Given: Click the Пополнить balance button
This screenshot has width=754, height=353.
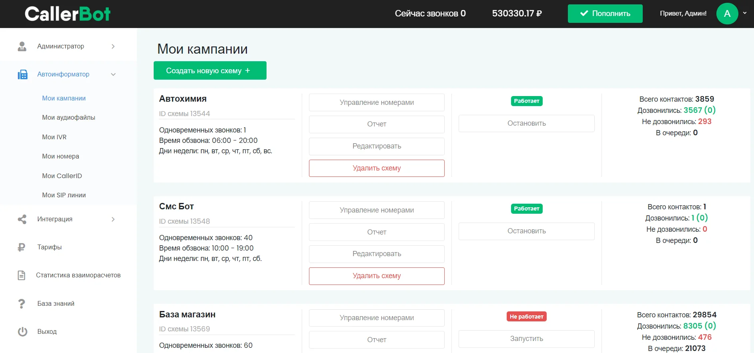Looking at the screenshot, I should click(x=605, y=14).
